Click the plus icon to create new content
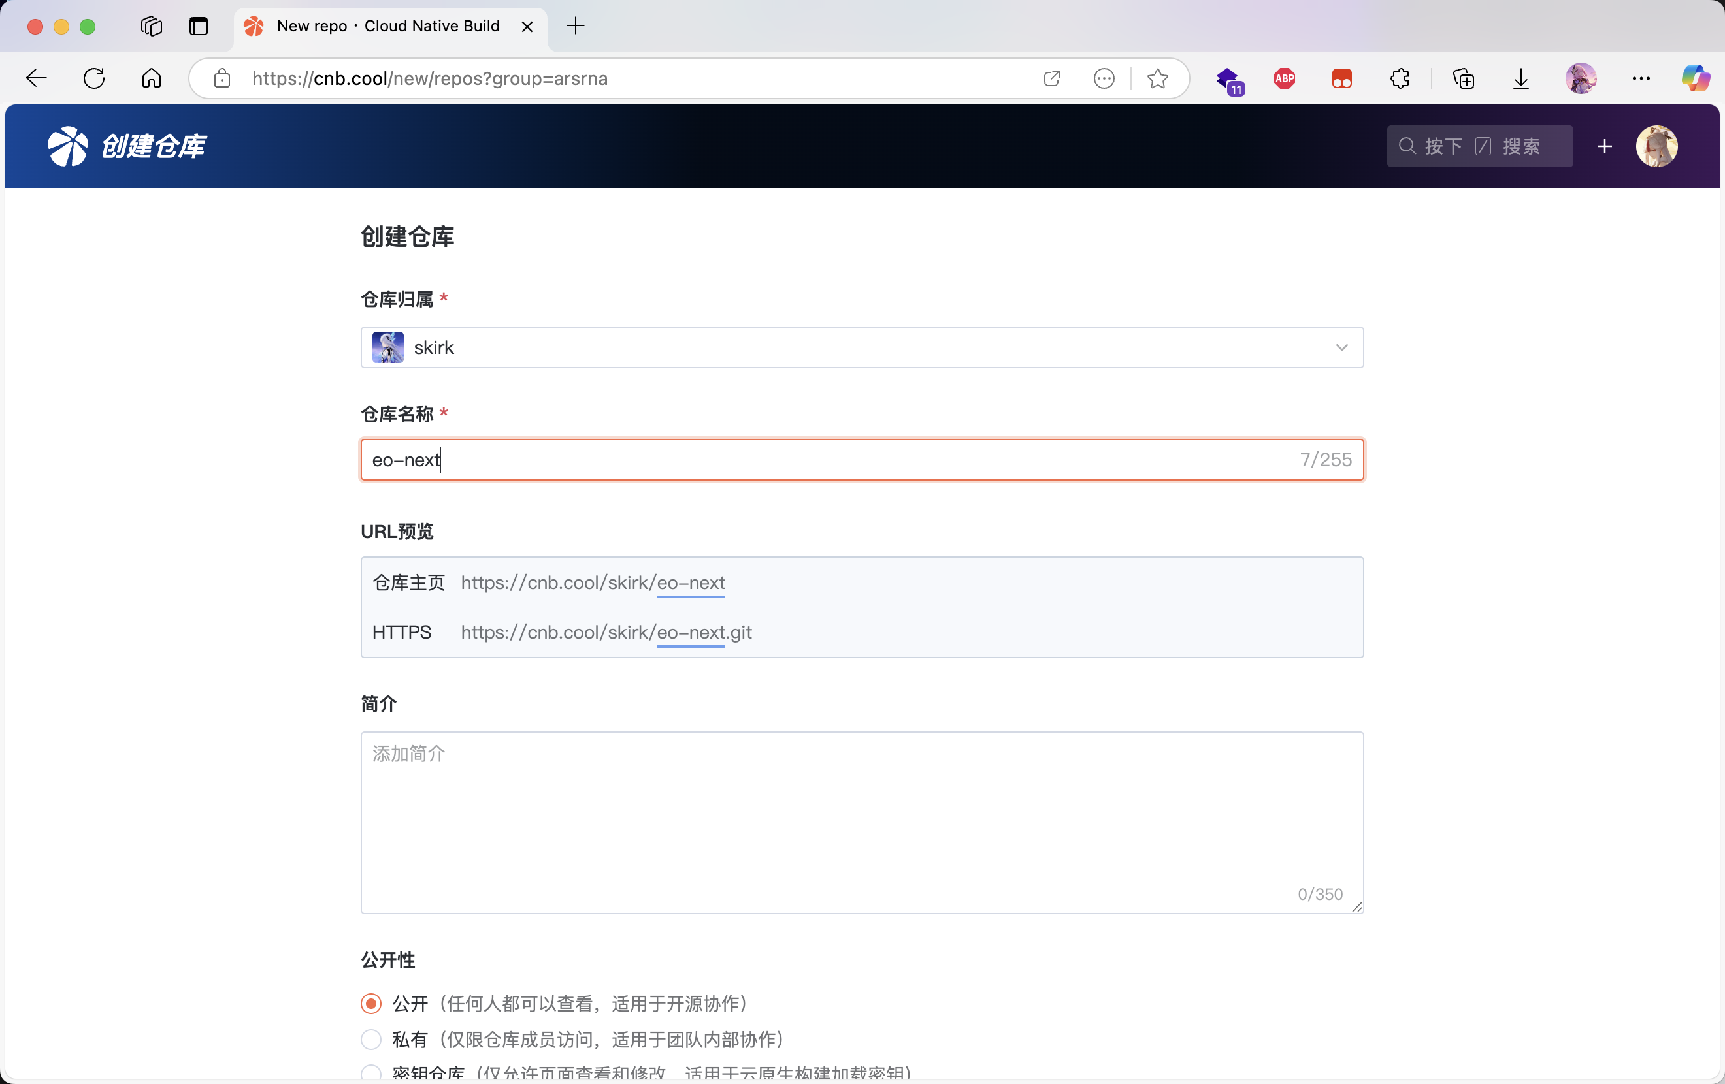Image resolution: width=1725 pixels, height=1084 pixels. click(x=1605, y=146)
